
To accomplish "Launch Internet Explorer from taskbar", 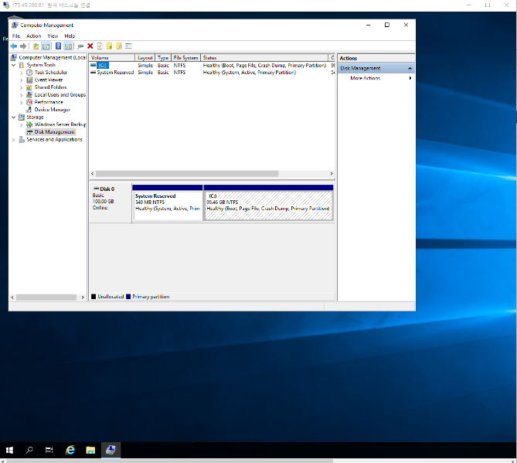I will (x=70, y=450).
